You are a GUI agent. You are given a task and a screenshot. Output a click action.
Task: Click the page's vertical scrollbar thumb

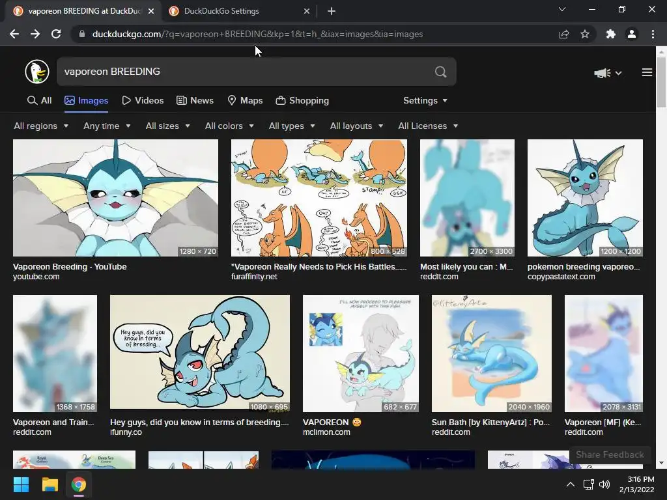point(661,81)
